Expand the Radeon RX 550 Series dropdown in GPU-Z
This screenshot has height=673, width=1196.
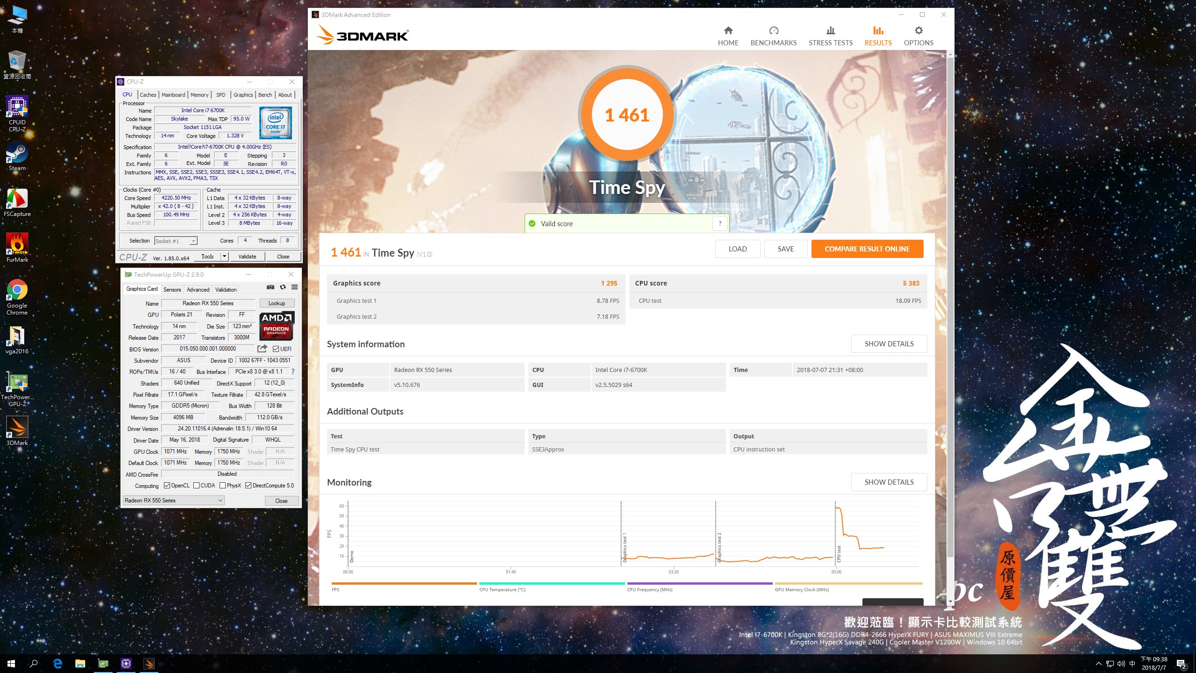coord(220,501)
